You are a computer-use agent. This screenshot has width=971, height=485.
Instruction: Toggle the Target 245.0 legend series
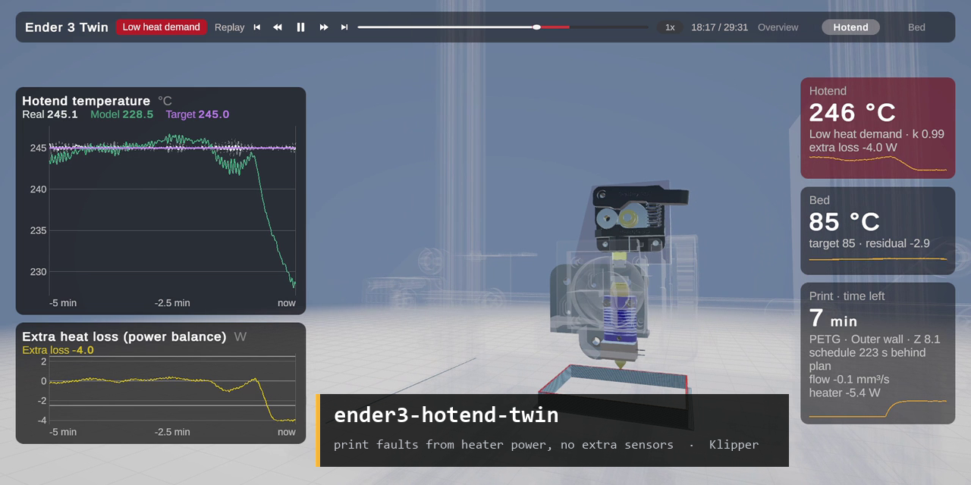pos(197,114)
